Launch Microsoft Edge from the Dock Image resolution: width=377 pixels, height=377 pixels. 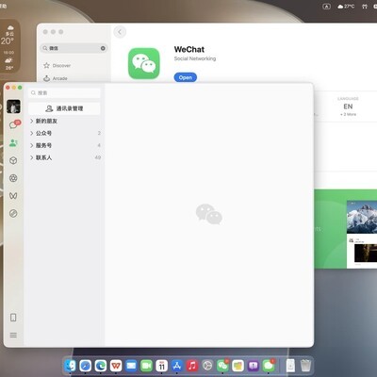tap(101, 366)
